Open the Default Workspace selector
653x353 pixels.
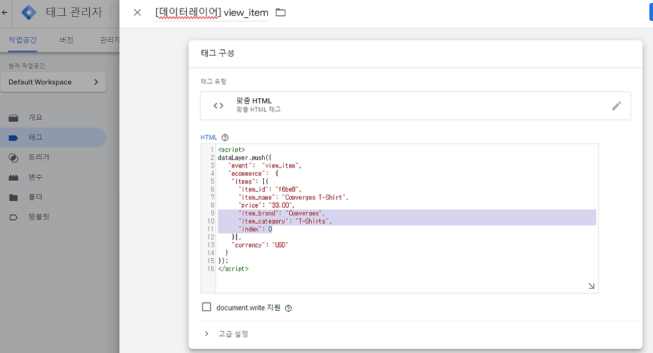[x=53, y=82]
